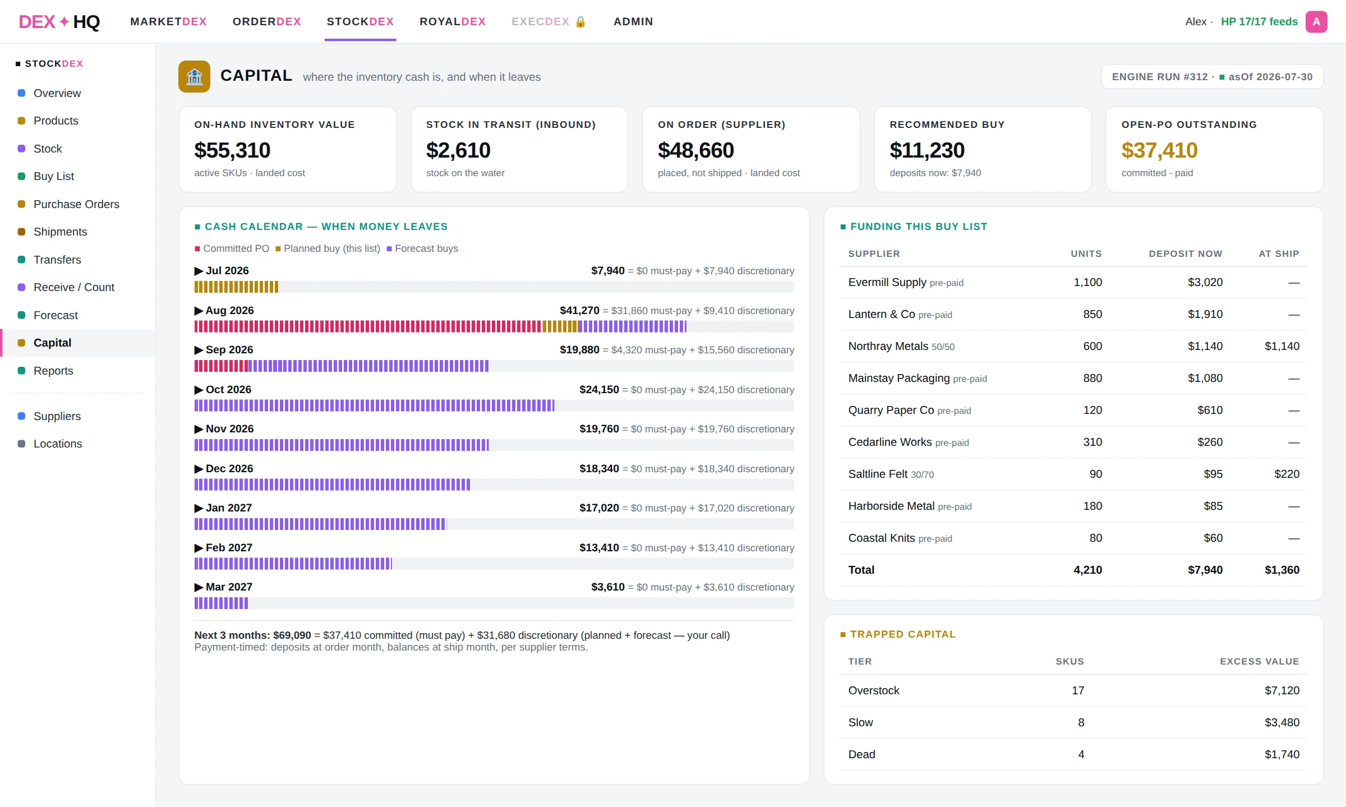Expand the Feb 2027 cash calendar row
Screen dimensions: 1346x807
(198, 548)
